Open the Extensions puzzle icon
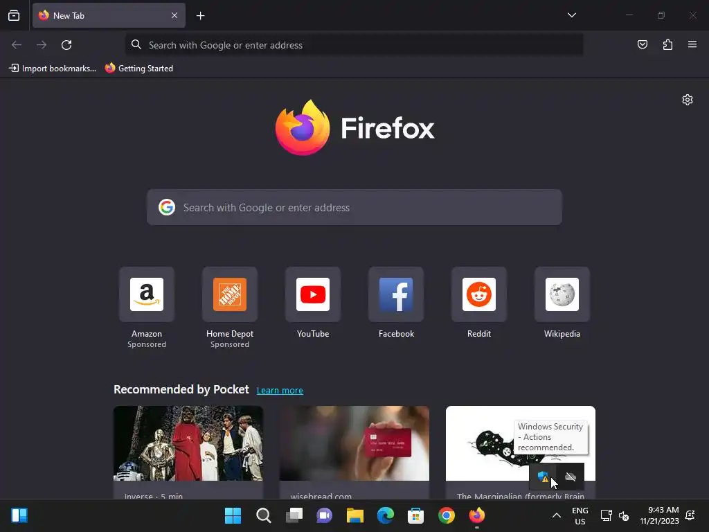 (667, 44)
